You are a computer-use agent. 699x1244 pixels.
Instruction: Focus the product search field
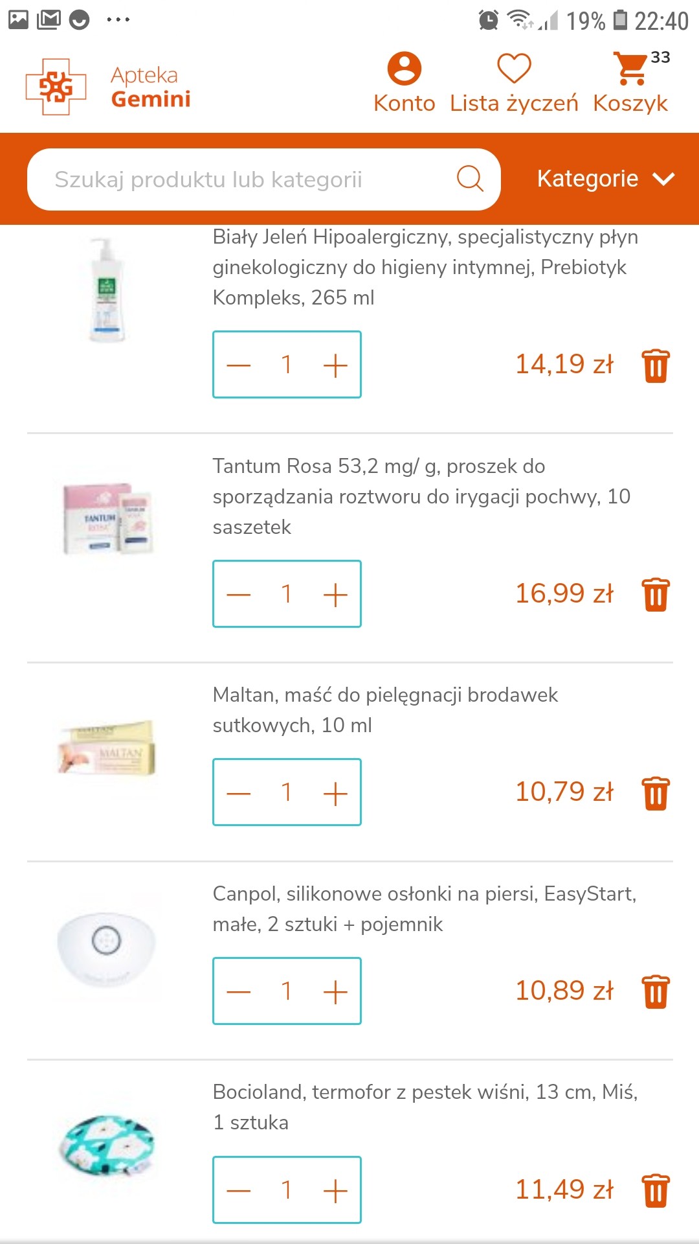pyautogui.click(x=246, y=179)
